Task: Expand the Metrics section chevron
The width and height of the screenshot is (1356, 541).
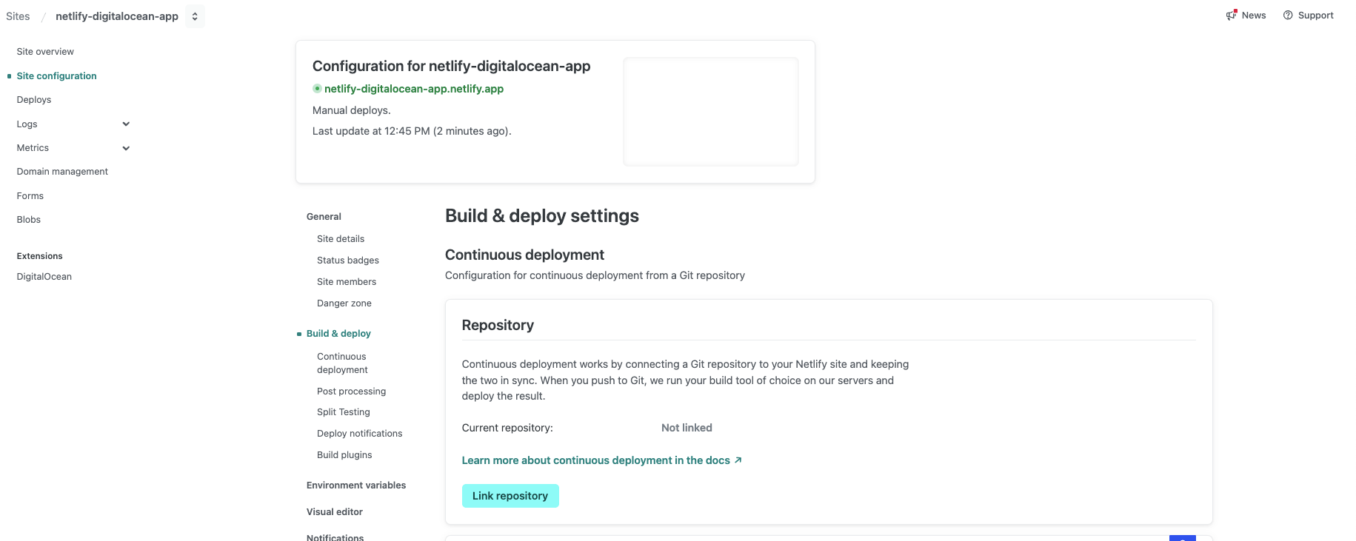Action: [126, 148]
